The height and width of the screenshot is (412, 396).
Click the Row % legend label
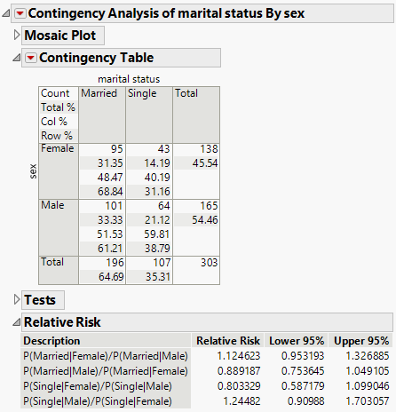point(57,136)
